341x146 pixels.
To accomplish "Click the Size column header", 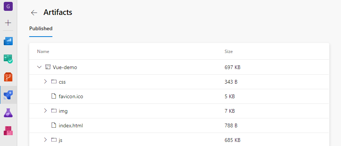I will 229,52.
